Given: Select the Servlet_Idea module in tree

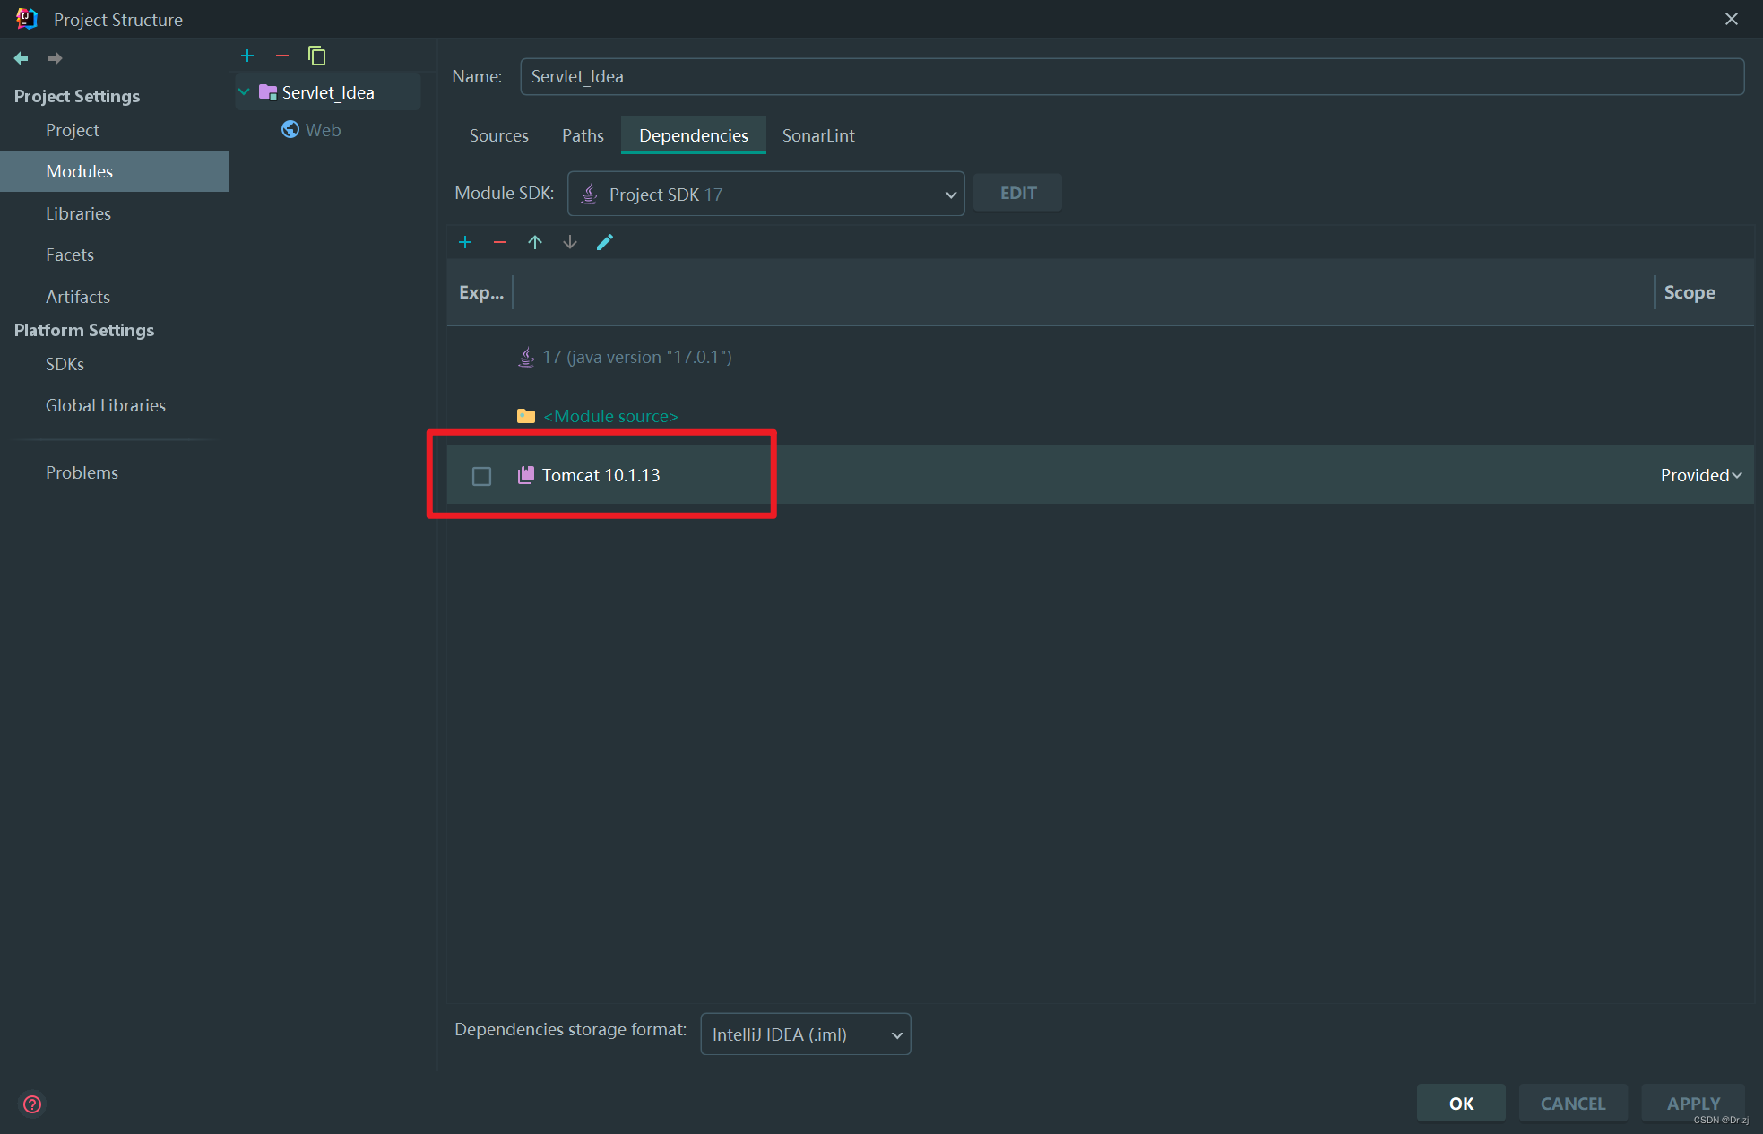Looking at the screenshot, I should tap(328, 92).
